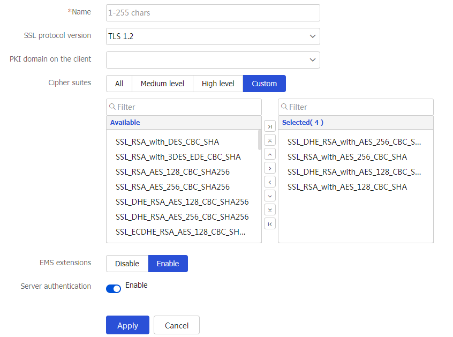Click the Name input field
The width and height of the screenshot is (453, 337).
coord(213,12)
